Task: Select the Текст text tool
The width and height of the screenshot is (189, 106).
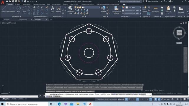Action: [x=53, y=9]
